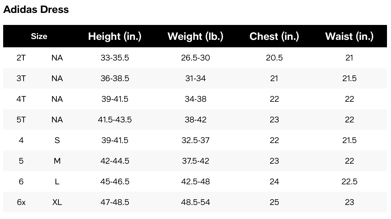This screenshot has width=391, height=219.
Task: Click the Weight (lb.) column header
Action: [x=196, y=36]
